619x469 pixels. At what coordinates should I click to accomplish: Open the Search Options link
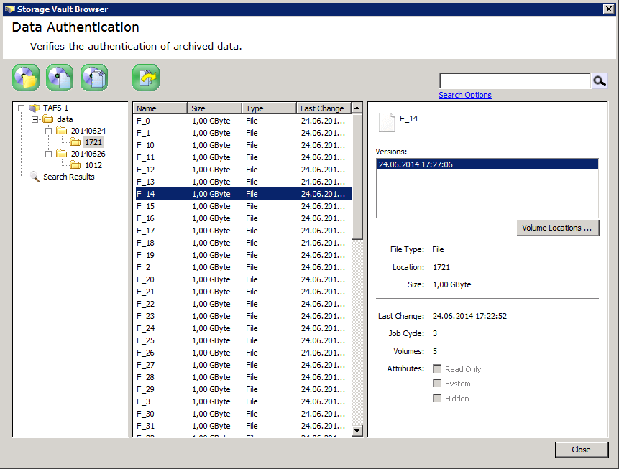pyautogui.click(x=465, y=95)
